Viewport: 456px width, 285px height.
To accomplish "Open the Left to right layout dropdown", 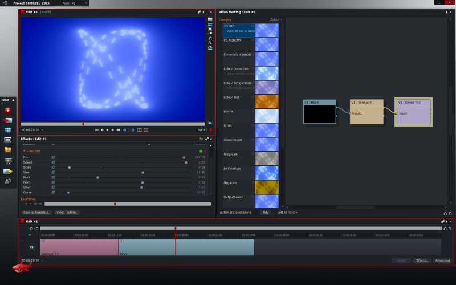I will 288,213.
